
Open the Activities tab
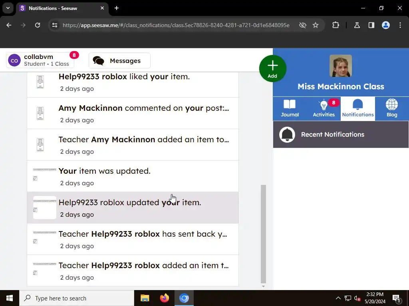pyautogui.click(x=324, y=108)
